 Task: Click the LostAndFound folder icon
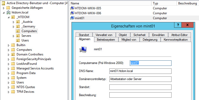(13, 64)
